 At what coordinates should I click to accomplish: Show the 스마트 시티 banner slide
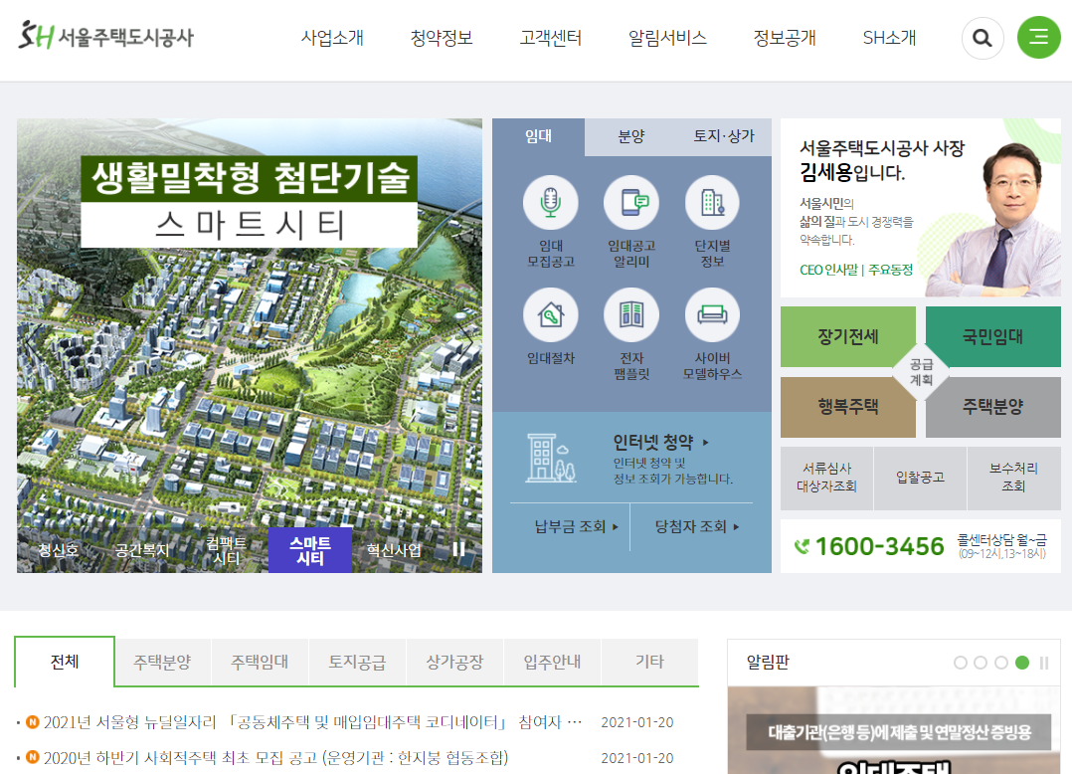coord(310,550)
